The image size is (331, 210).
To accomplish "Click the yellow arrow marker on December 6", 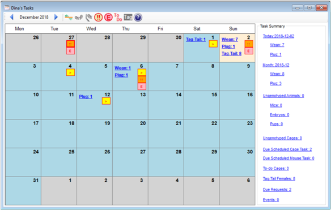I will click(x=142, y=72).
